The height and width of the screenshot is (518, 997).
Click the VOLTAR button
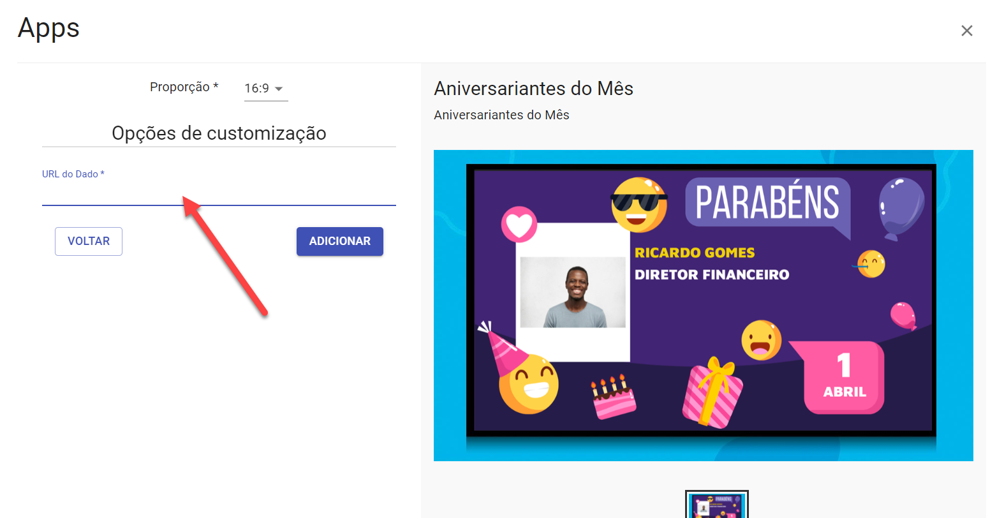pos(89,241)
